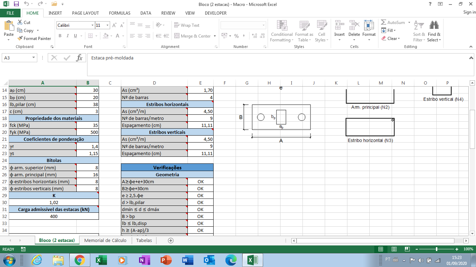Toggle Underline formatting
Image resolution: width=476 pixels, height=267 pixels.
pyautogui.click(x=76, y=36)
